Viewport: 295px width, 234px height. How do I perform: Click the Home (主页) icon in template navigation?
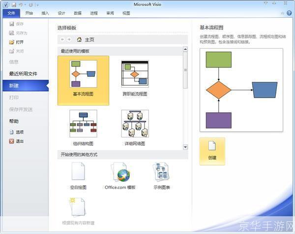tap(79, 39)
